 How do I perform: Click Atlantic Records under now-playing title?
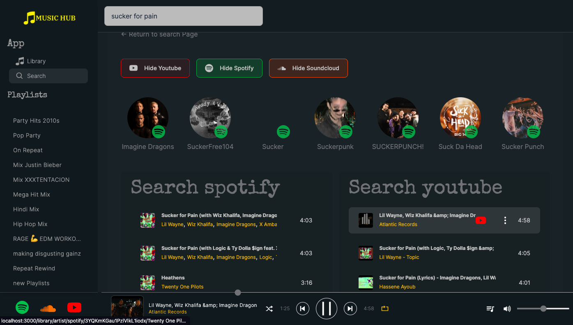point(168,312)
